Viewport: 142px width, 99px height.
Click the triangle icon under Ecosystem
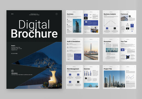(x=104, y=44)
